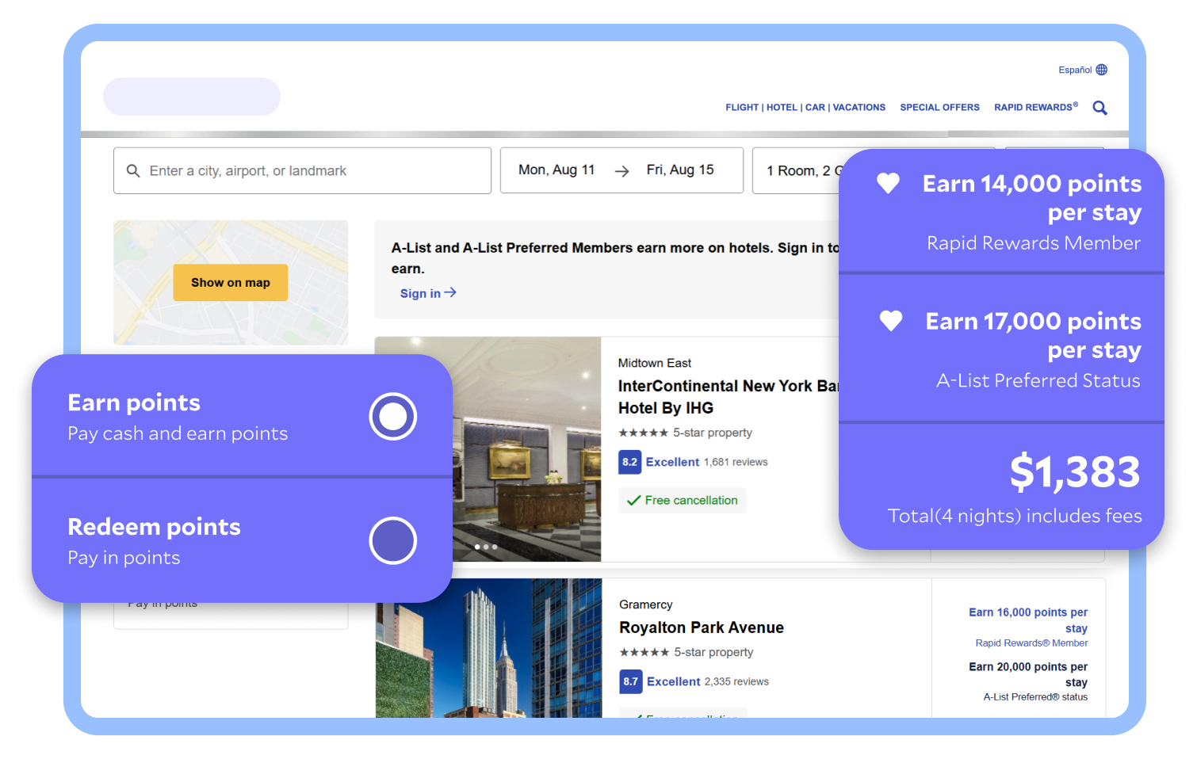
Task: Click the heart icon beside Earn 14,000 points
Action: coord(888,183)
